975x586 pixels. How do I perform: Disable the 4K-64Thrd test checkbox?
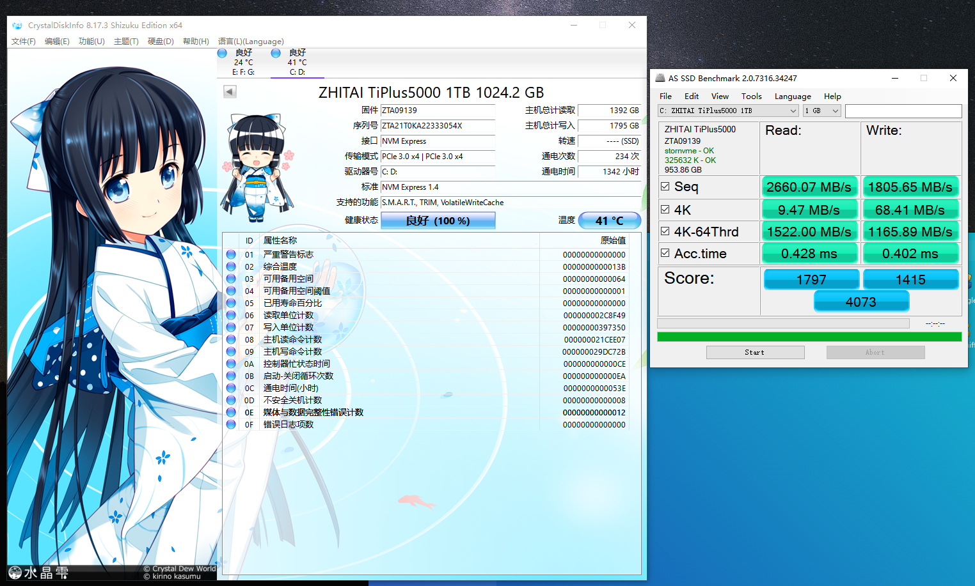665,231
